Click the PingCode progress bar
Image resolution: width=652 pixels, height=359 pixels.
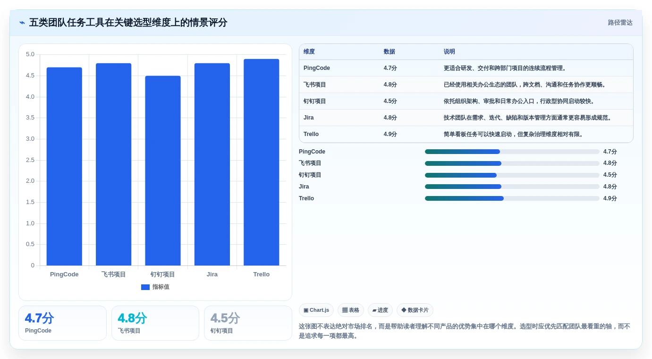coord(512,152)
